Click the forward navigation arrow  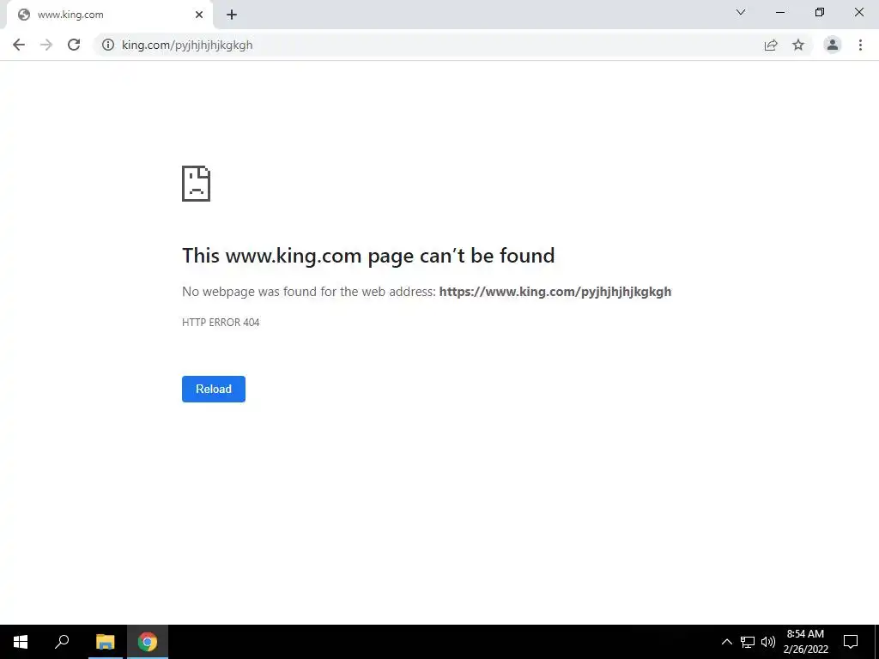click(46, 45)
